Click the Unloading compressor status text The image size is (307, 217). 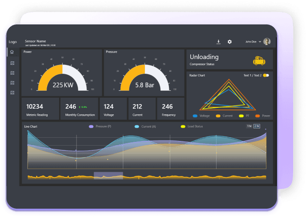(204, 57)
